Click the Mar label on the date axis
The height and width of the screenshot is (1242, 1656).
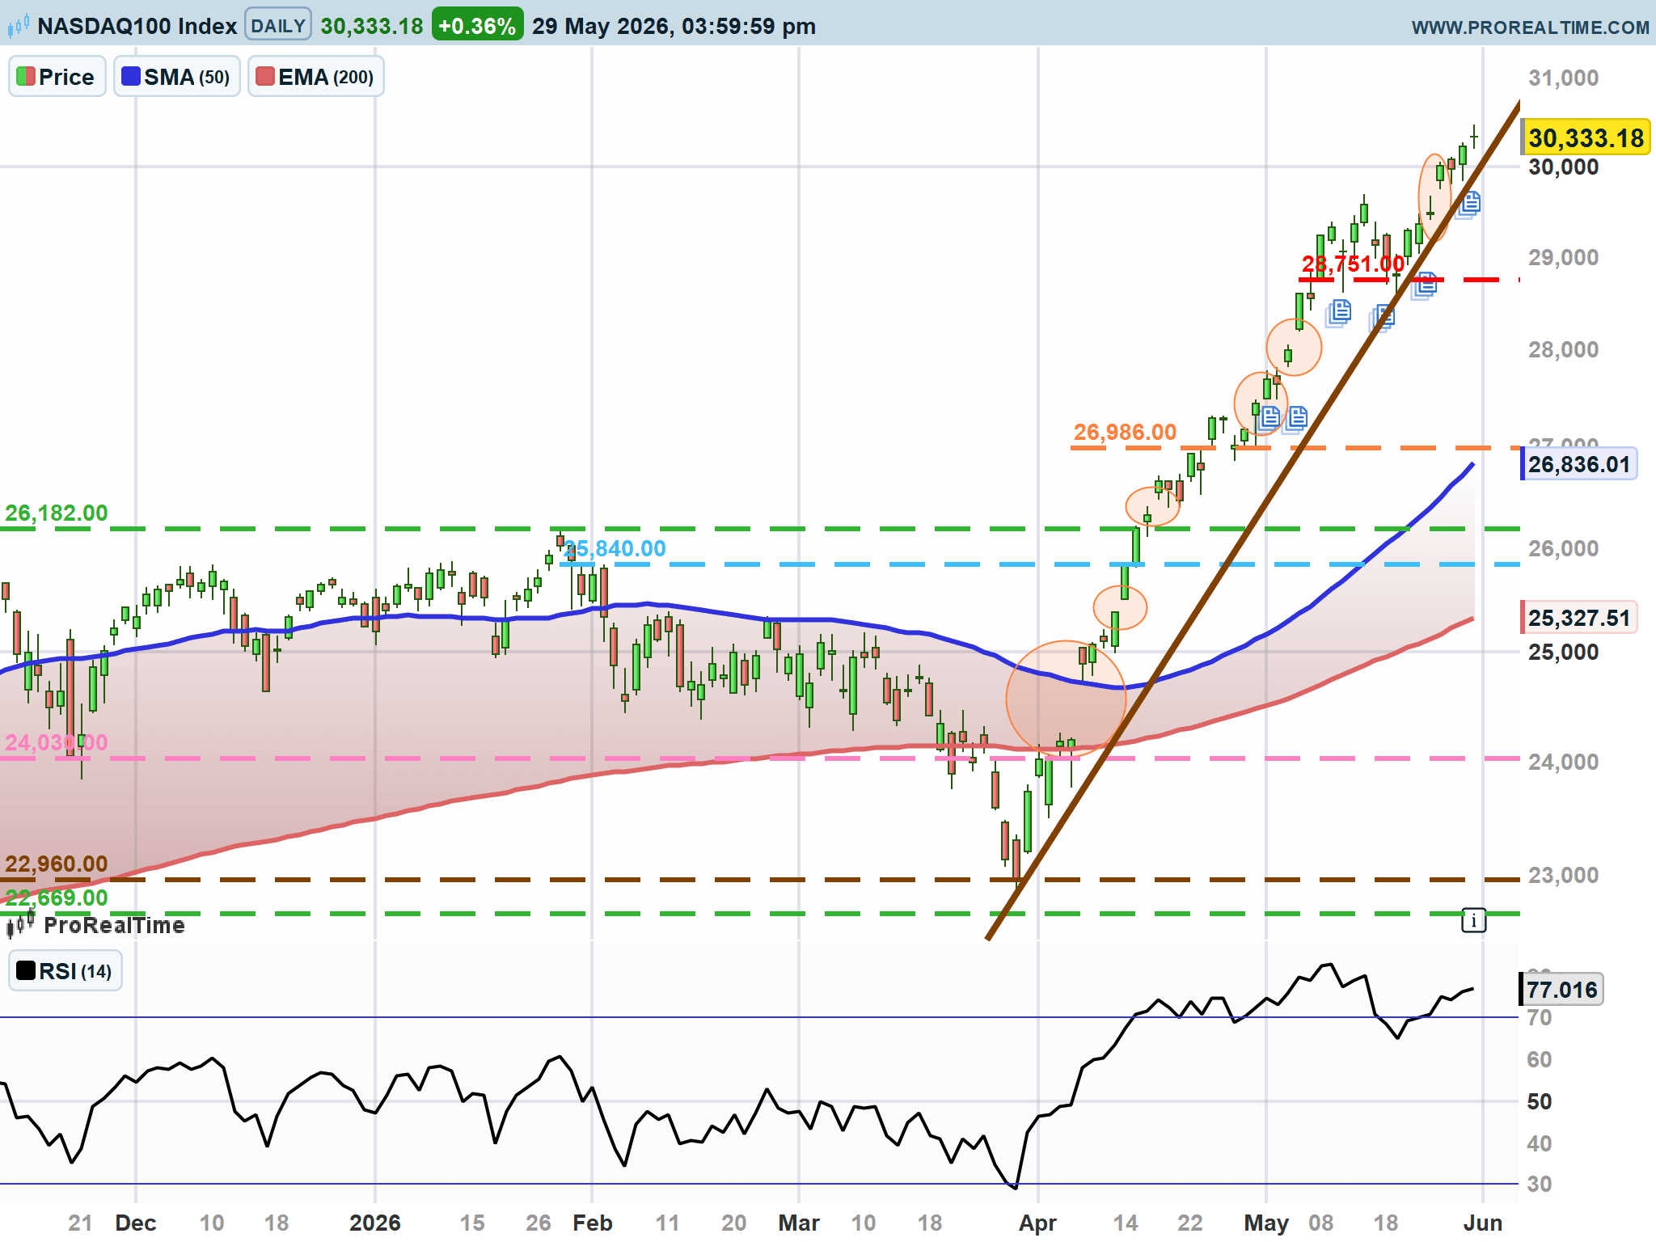pos(798,1223)
